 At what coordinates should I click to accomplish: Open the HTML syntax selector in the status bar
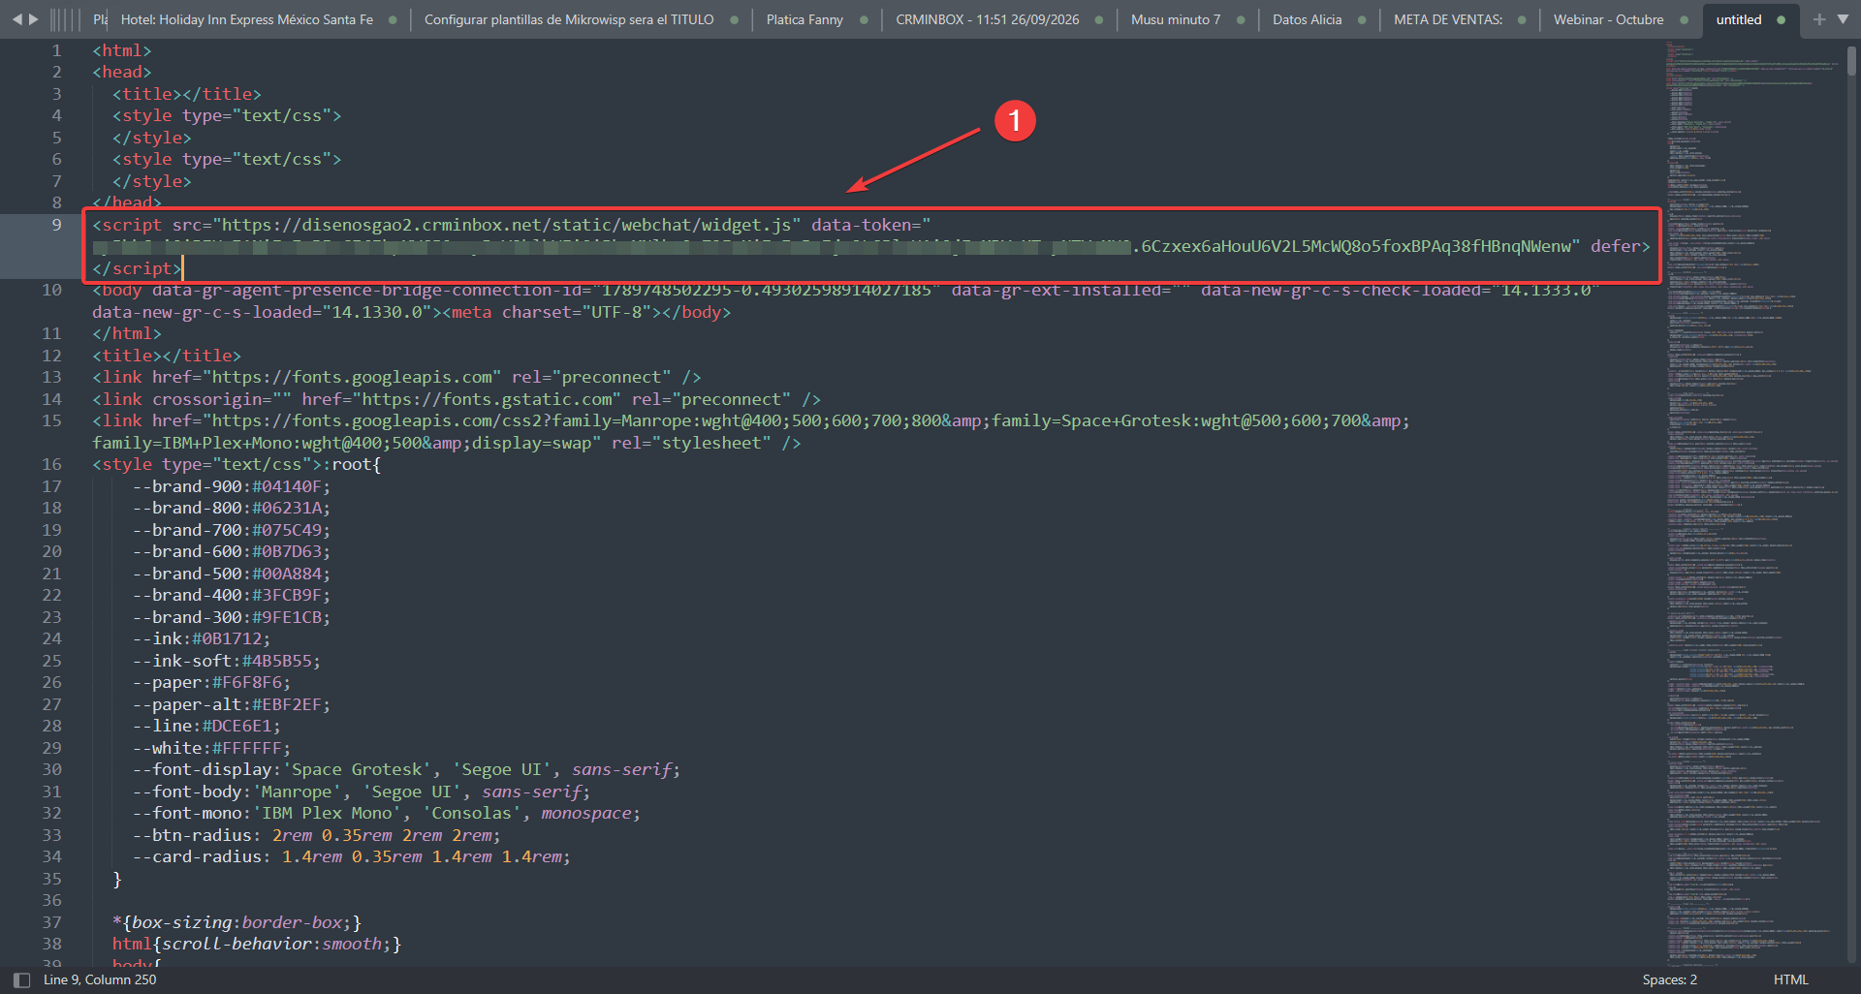pyautogui.click(x=1790, y=979)
